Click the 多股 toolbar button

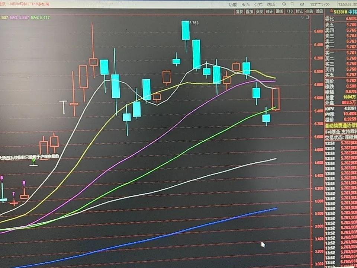(x=259, y=12)
